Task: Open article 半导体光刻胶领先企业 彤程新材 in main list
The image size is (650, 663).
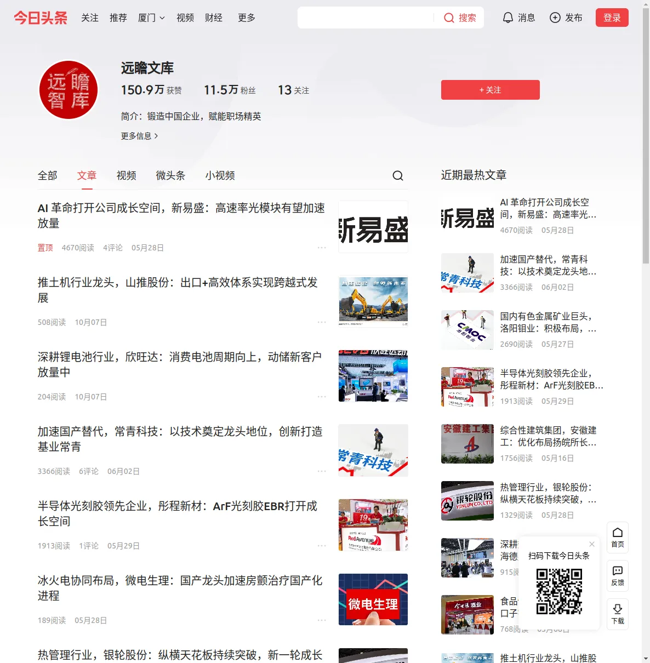Action: 178,513
